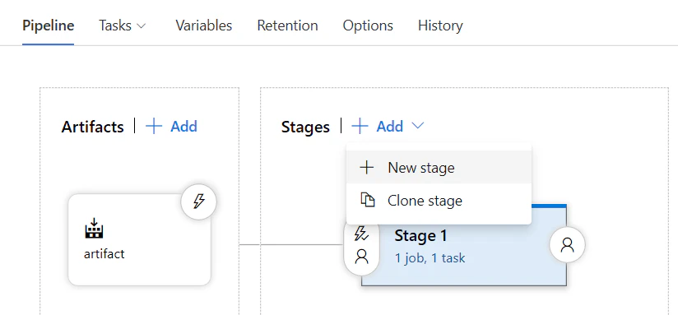Click Add next to Stages
This screenshot has width=678, height=315.
click(389, 127)
